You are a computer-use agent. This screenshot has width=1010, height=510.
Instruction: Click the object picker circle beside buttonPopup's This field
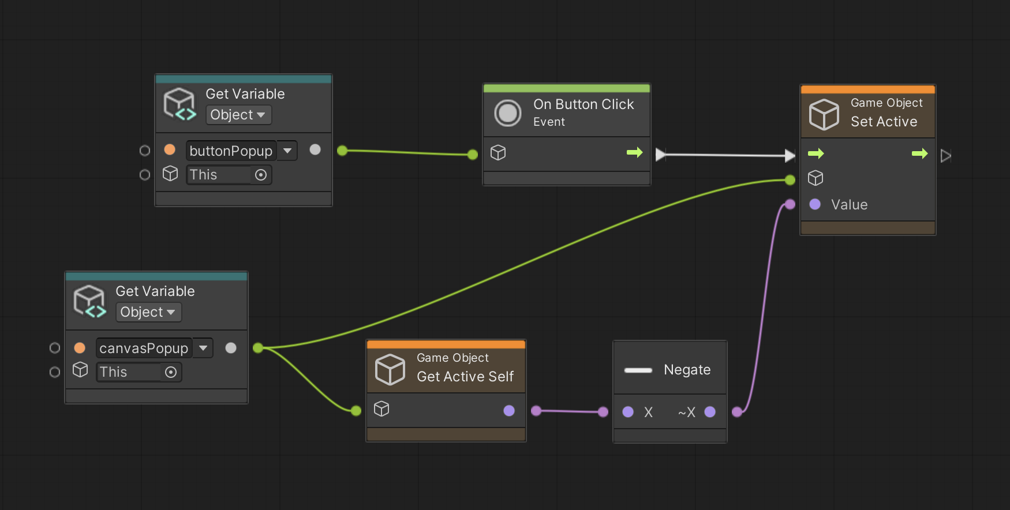pos(261,175)
